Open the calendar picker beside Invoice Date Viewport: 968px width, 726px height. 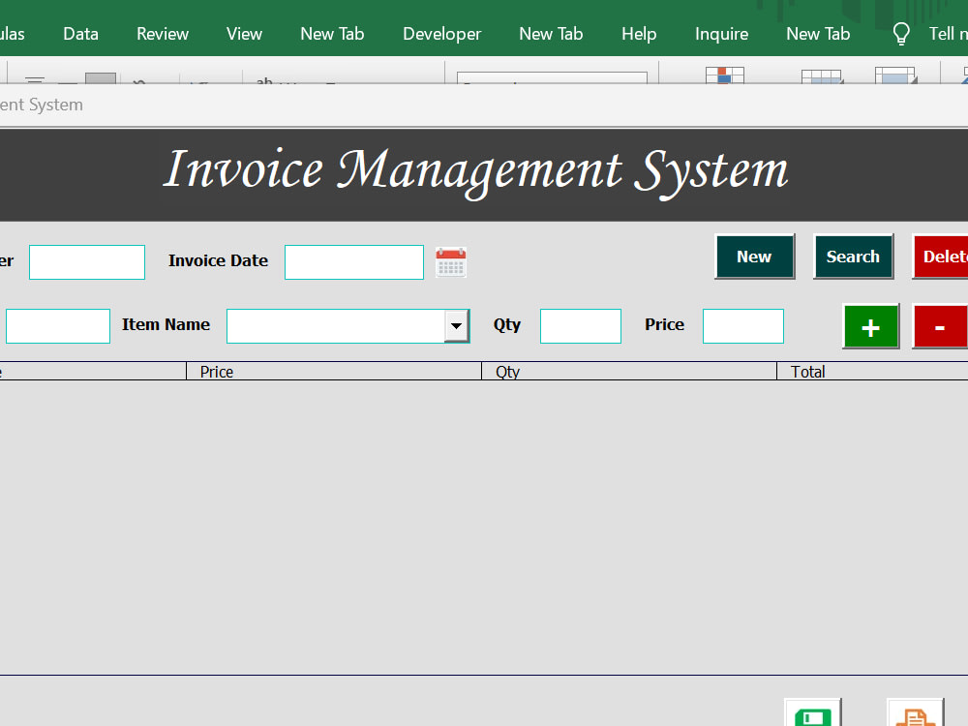pos(450,262)
